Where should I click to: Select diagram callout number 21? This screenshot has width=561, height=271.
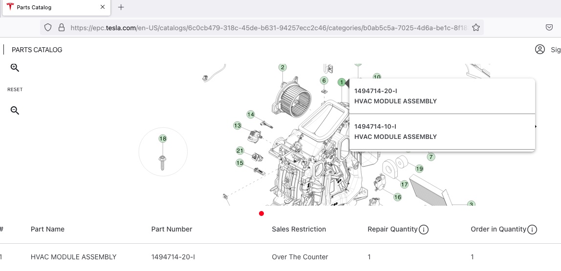point(240,151)
